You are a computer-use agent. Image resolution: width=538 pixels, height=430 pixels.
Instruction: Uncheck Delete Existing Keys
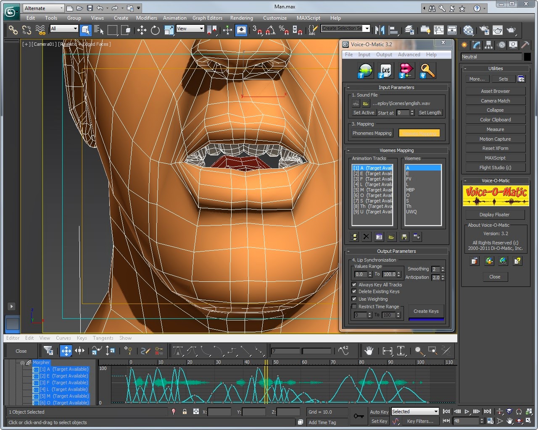click(354, 291)
